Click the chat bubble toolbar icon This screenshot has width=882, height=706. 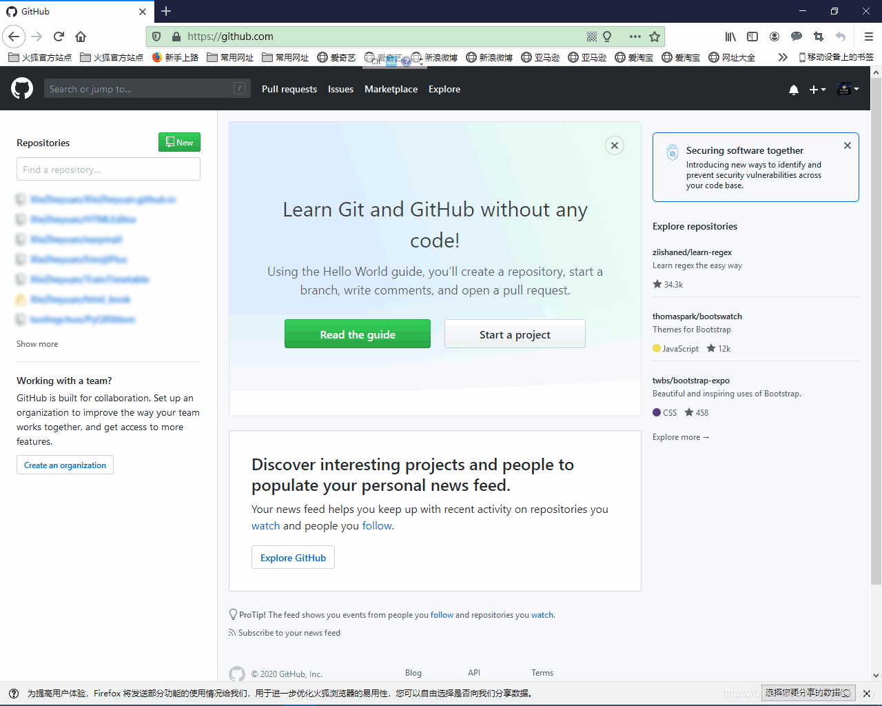(x=797, y=37)
